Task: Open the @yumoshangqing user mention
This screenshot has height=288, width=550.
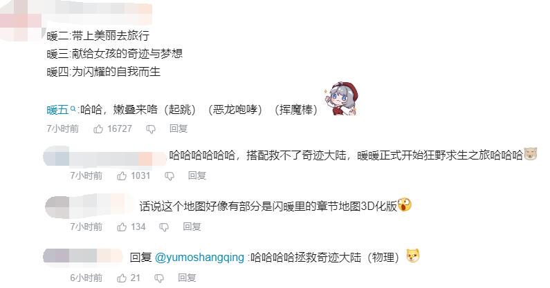Action: [x=199, y=257]
